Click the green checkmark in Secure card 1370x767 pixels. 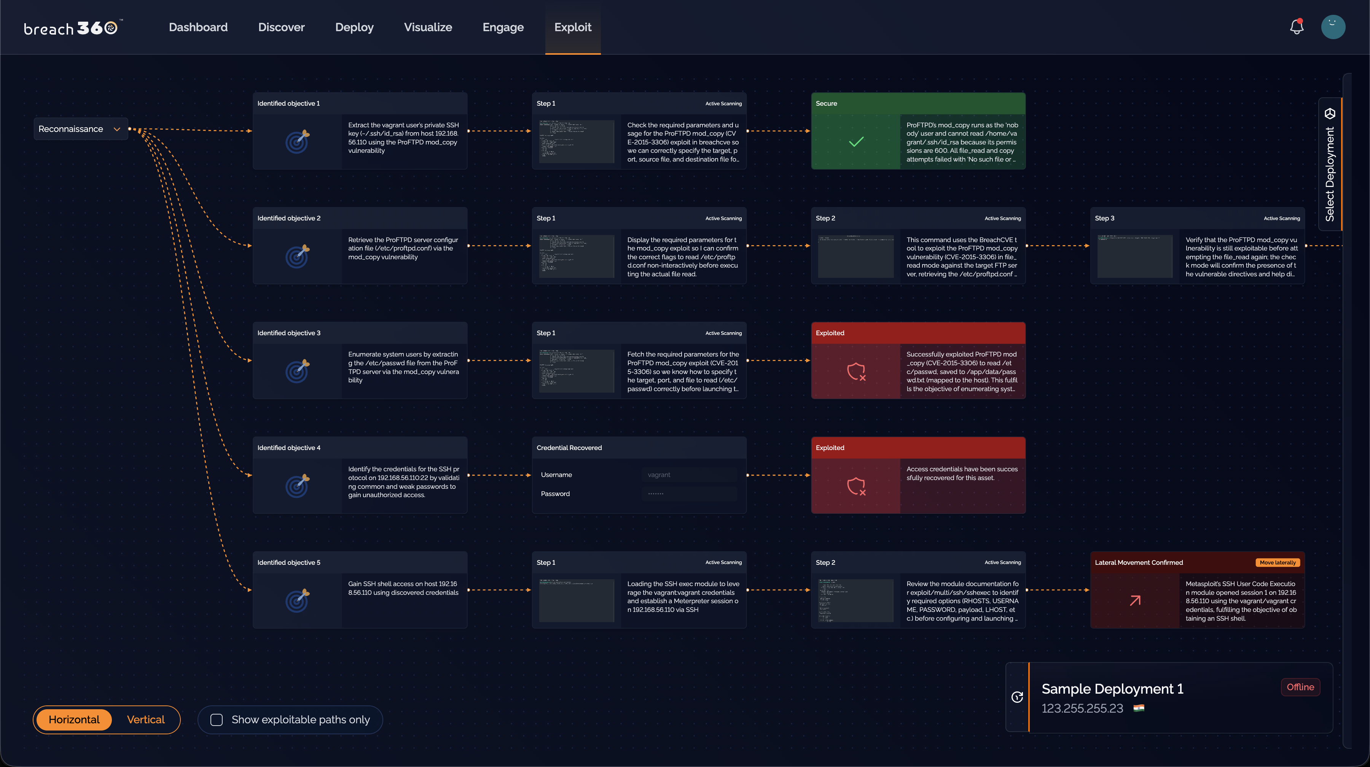856,142
